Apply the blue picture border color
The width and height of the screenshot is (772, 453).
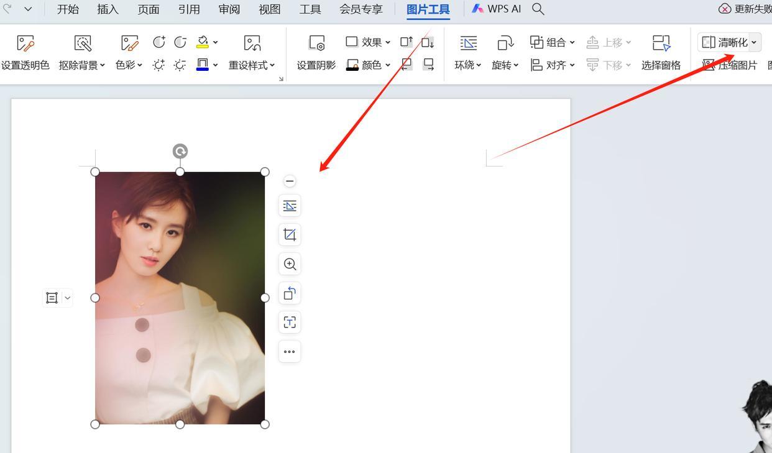tap(203, 65)
